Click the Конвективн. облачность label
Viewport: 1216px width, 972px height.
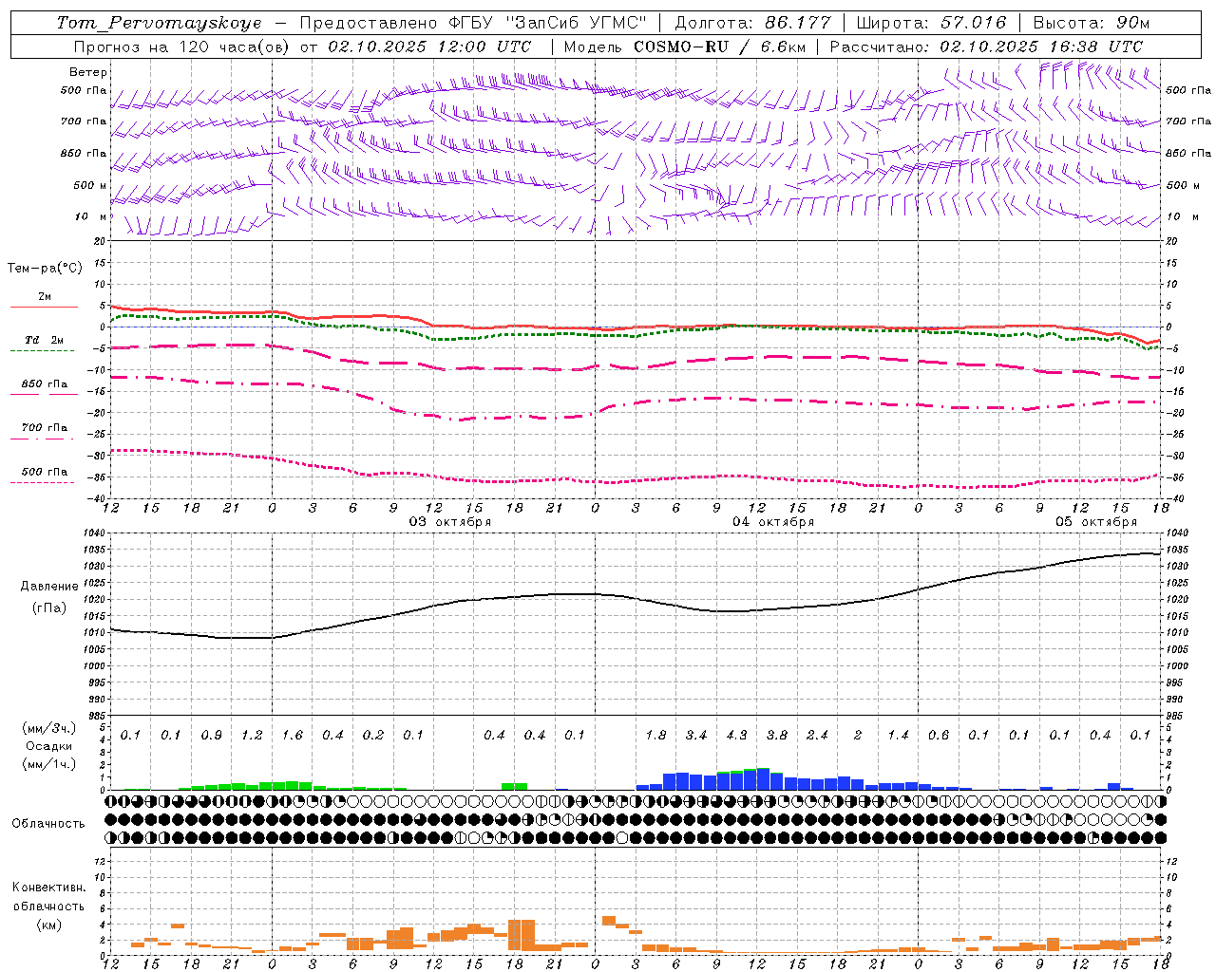[48, 897]
